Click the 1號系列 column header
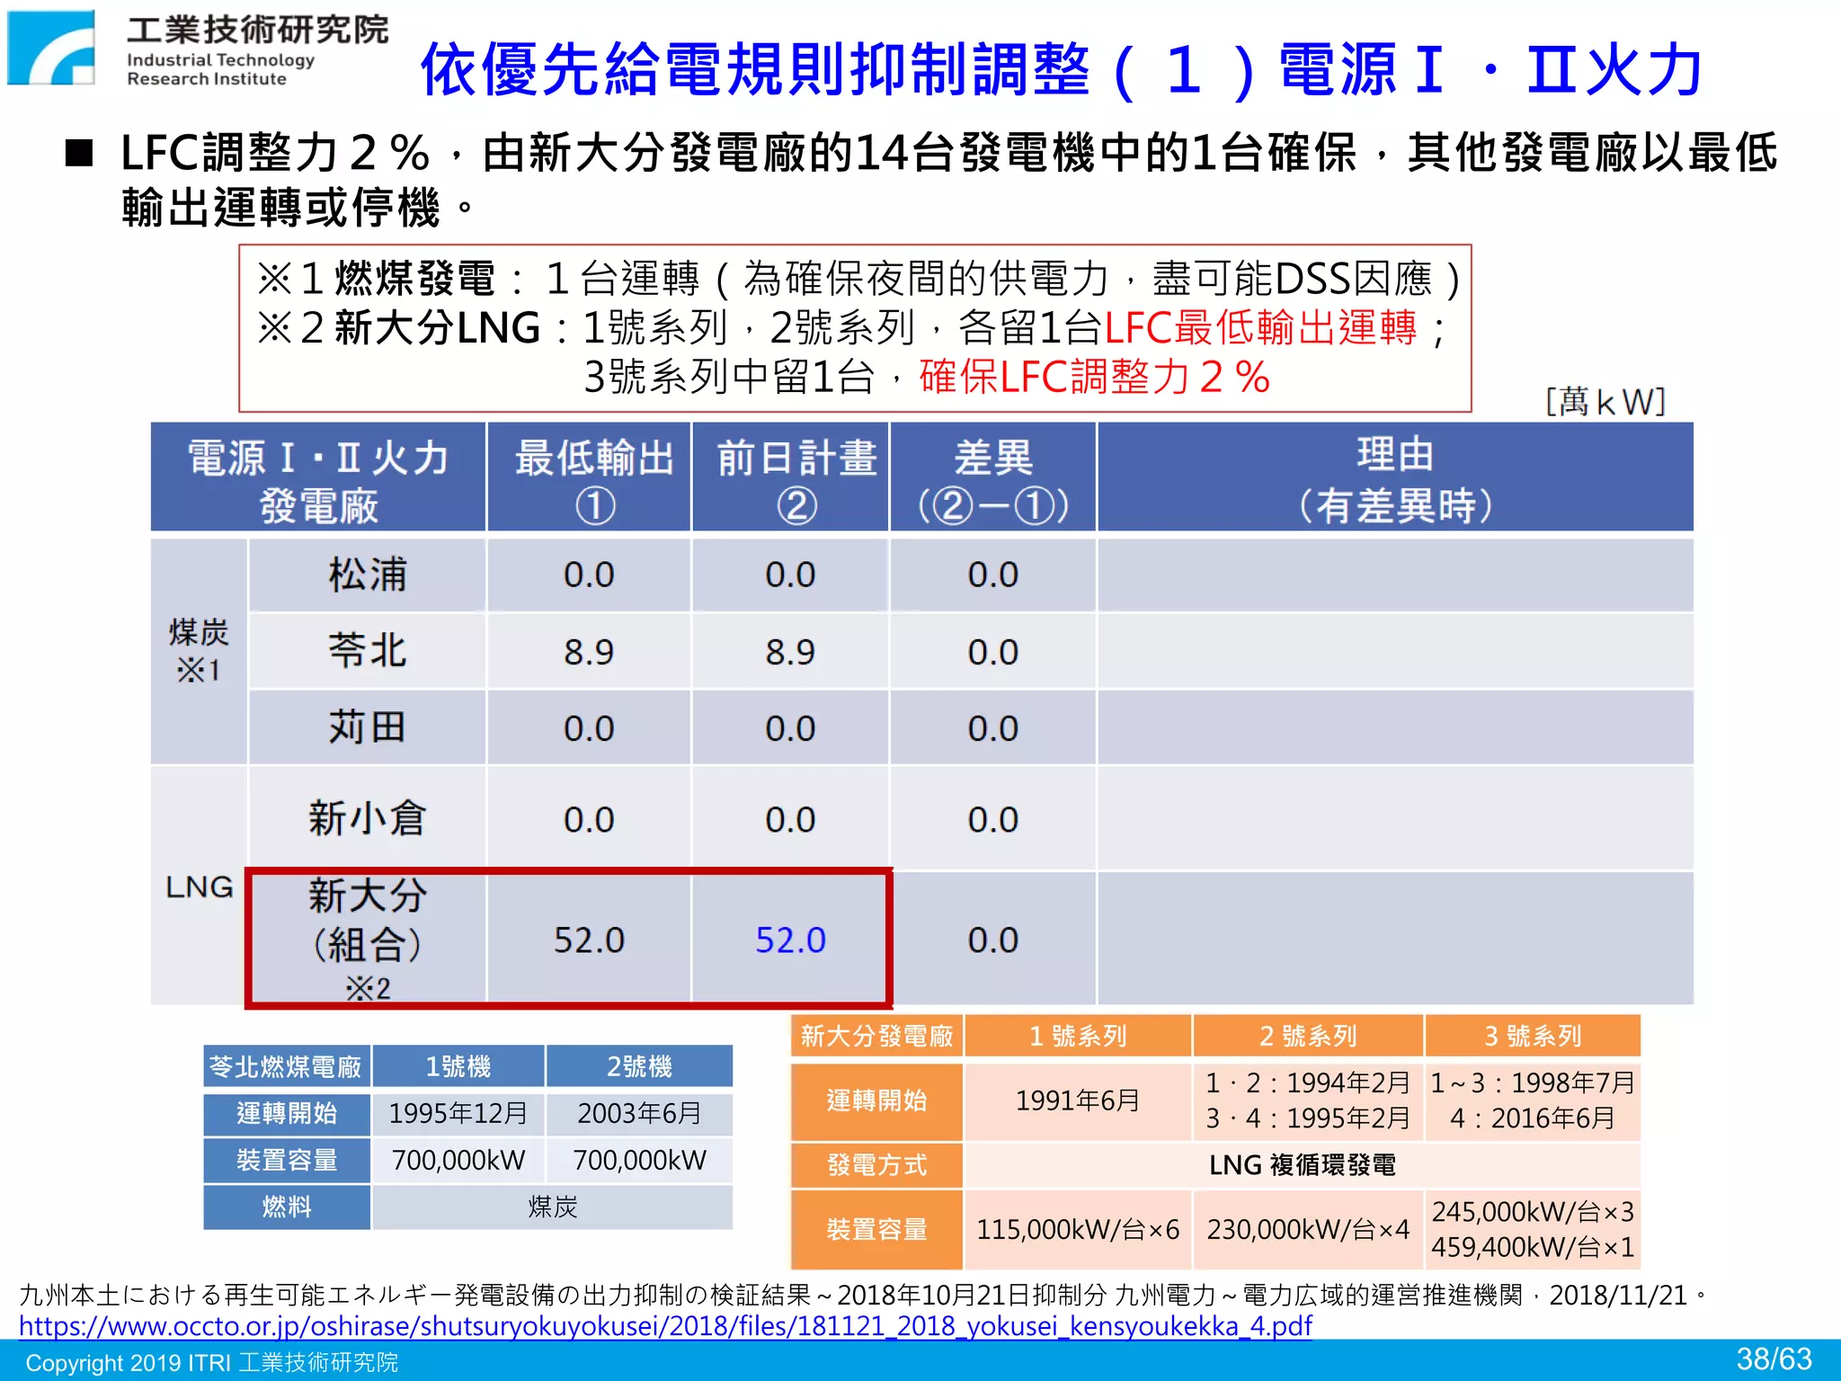1841x1381 pixels. (x=1078, y=1036)
